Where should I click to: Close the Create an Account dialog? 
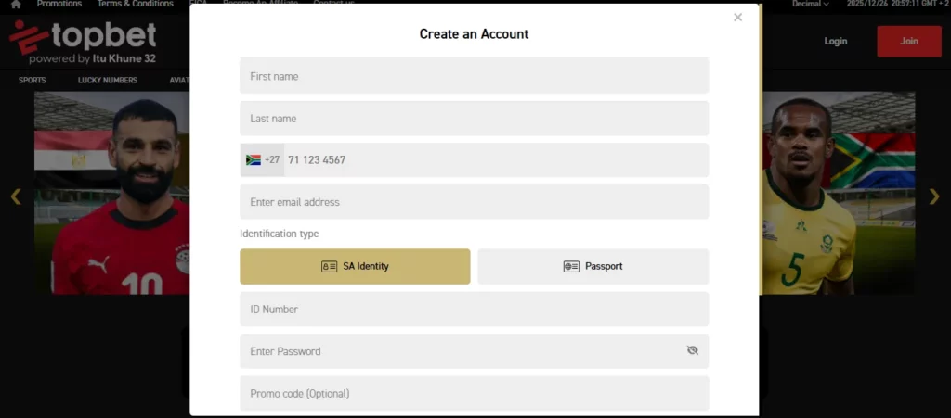pos(737,18)
